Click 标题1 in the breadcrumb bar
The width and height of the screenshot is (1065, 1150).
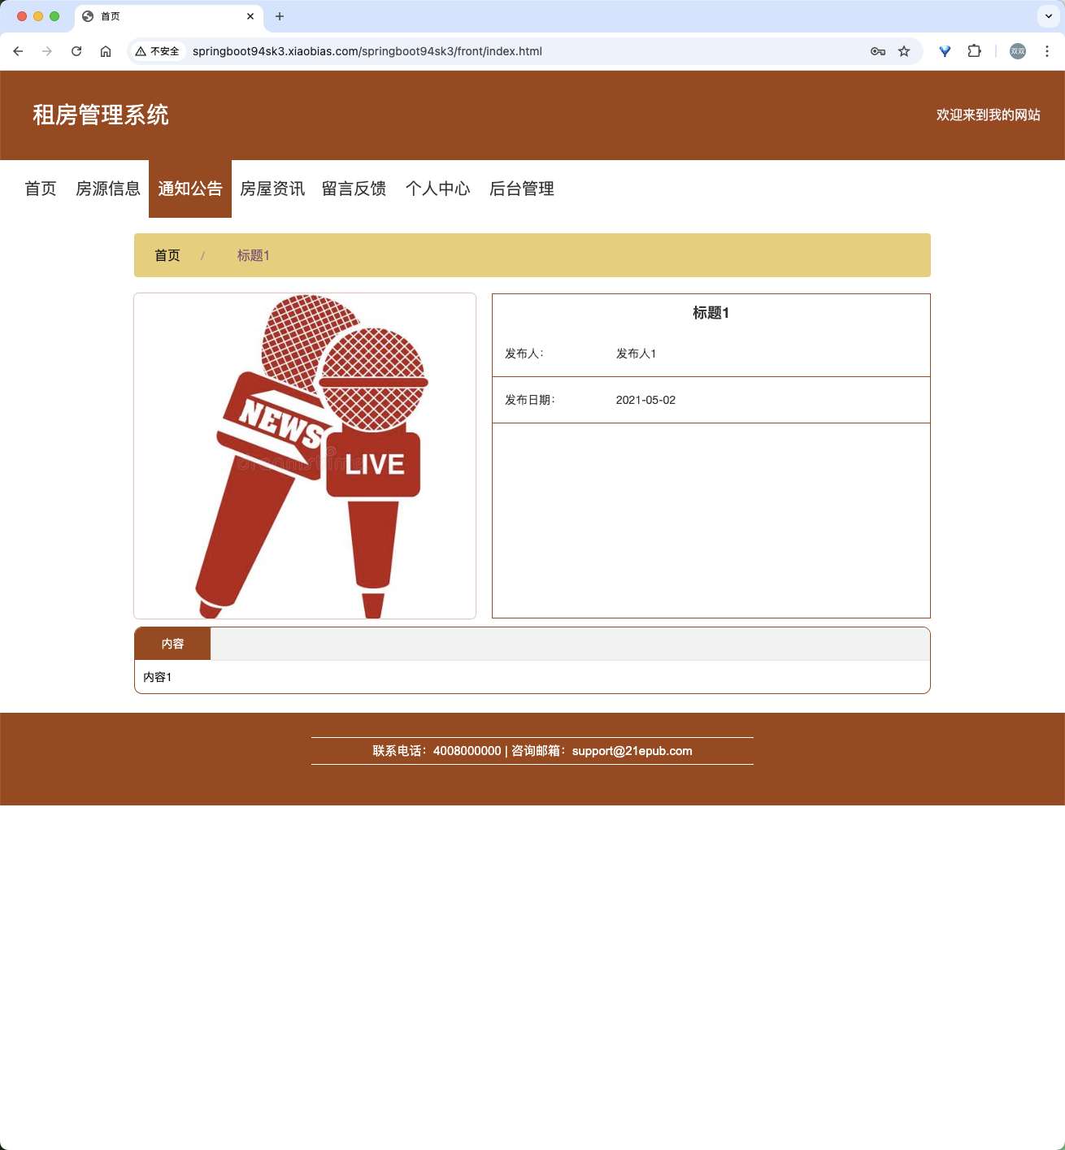click(x=253, y=255)
